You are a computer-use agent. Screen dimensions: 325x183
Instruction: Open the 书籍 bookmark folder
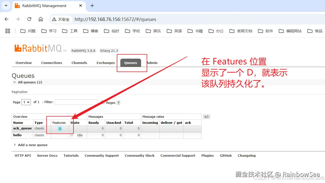195,31
